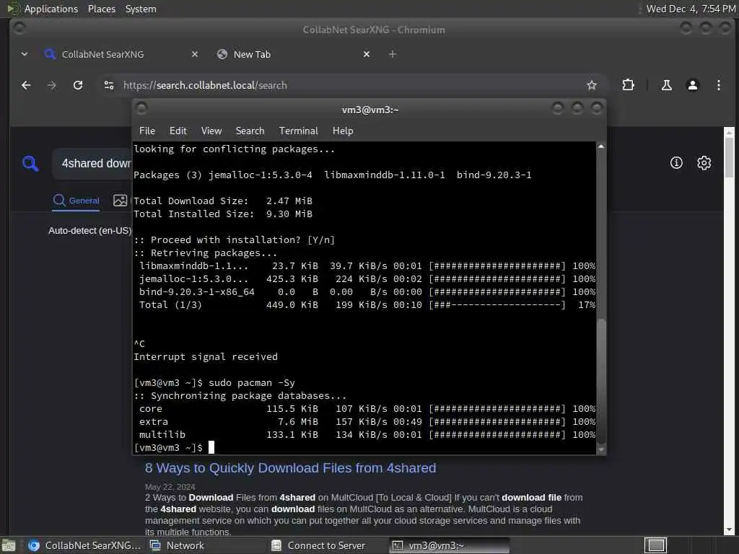
Task: Click terminal scrollbar down arrow
Action: 601,450
